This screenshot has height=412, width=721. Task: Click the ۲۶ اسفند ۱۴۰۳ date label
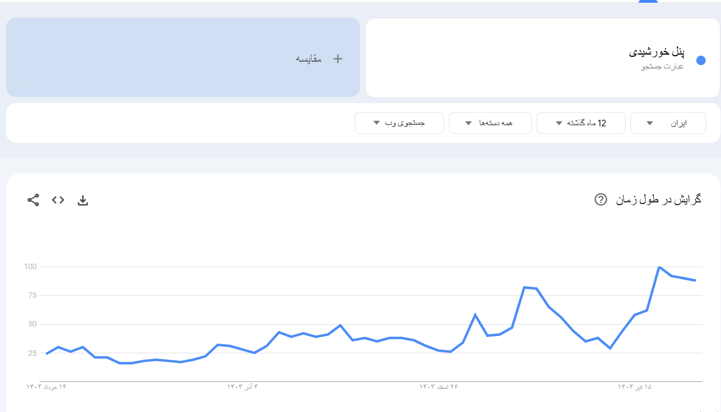439,387
